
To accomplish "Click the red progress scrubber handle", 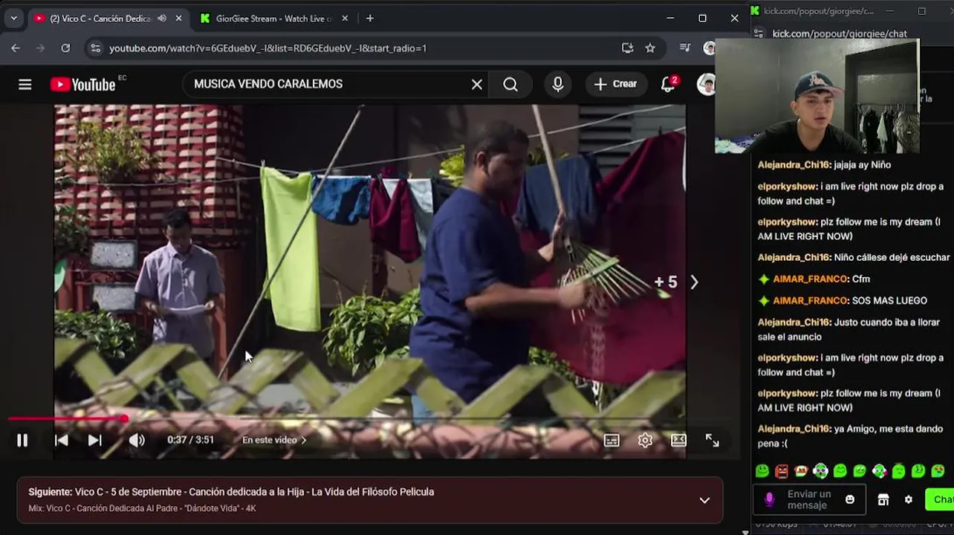I will (125, 420).
